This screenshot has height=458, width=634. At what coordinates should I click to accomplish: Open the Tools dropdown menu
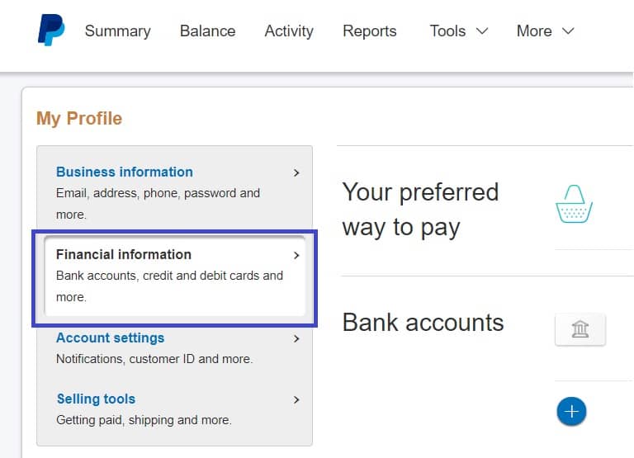click(459, 31)
